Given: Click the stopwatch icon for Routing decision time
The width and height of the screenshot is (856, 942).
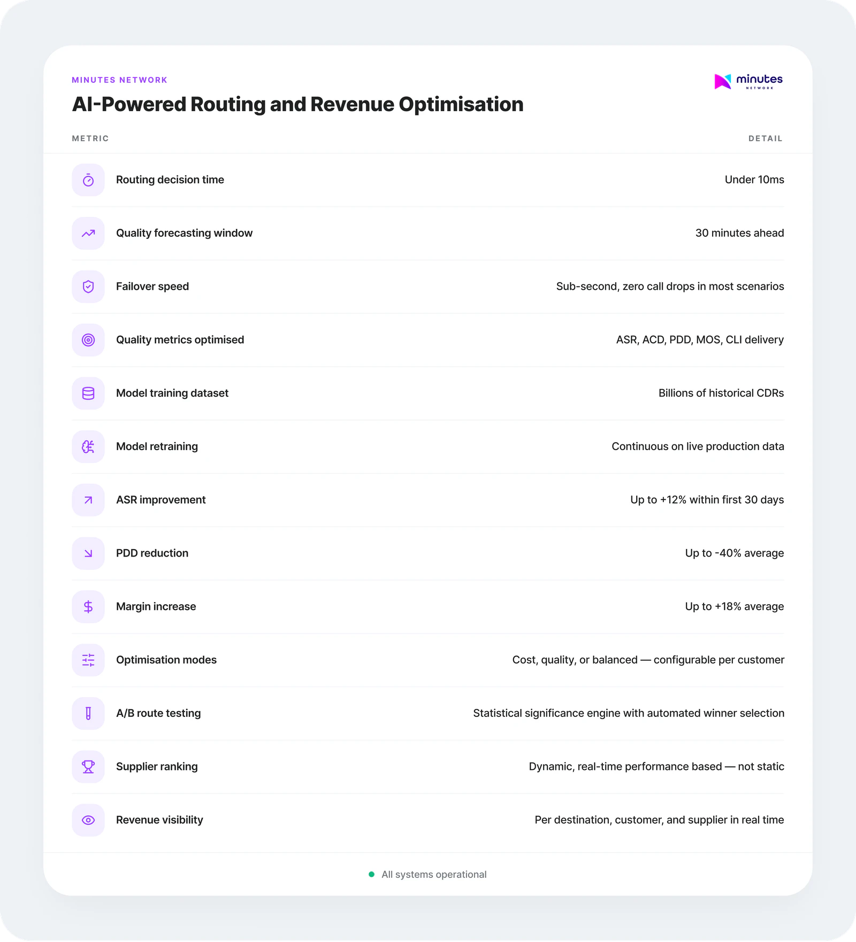Looking at the screenshot, I should click(x=88, y=180).
